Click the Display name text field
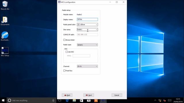This screenshot has height=103, width=184. (x=87, y=19)
